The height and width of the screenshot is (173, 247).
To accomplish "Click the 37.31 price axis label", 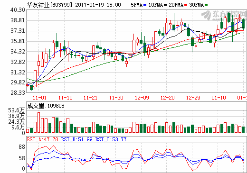I will (18, 31).
